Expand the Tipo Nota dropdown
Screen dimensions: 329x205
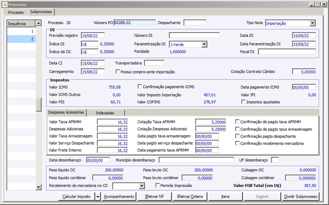tap(312, 23)
